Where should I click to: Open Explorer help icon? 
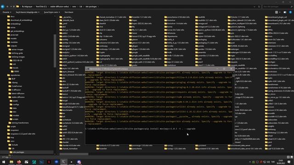tap(290, 12)
